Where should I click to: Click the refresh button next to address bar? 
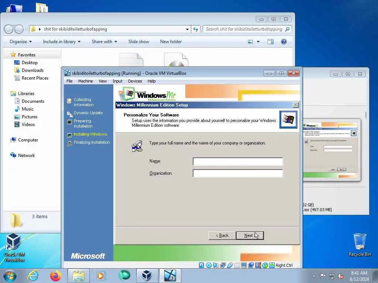click(x=196, y=29)
